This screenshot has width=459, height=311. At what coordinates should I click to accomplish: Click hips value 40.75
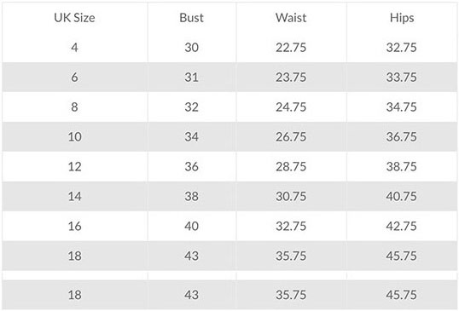click(x=401, y=197)
